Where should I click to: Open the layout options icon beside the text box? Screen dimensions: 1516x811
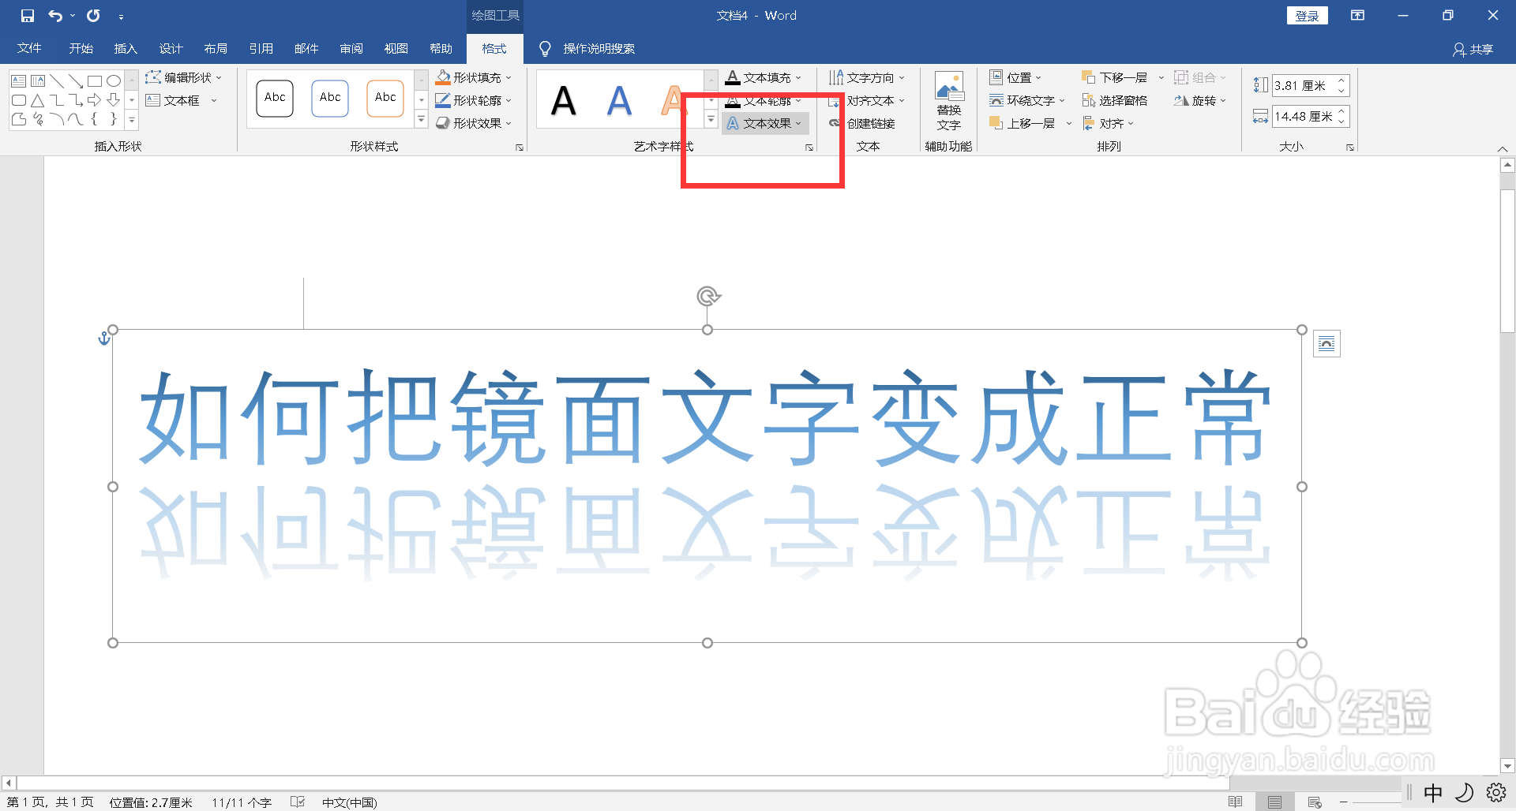click(x=1326, y=343)
